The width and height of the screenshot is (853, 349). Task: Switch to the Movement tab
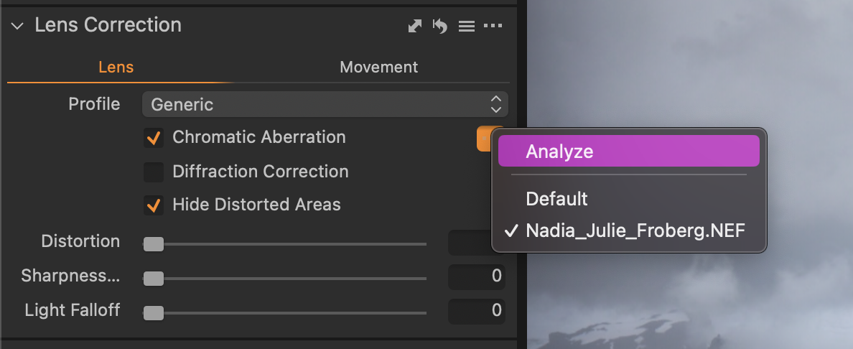pyautogui.click(x=378, y=67)
